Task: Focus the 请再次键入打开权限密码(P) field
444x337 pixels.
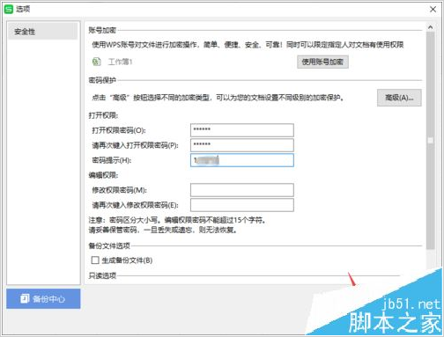Action: [242, 145]
